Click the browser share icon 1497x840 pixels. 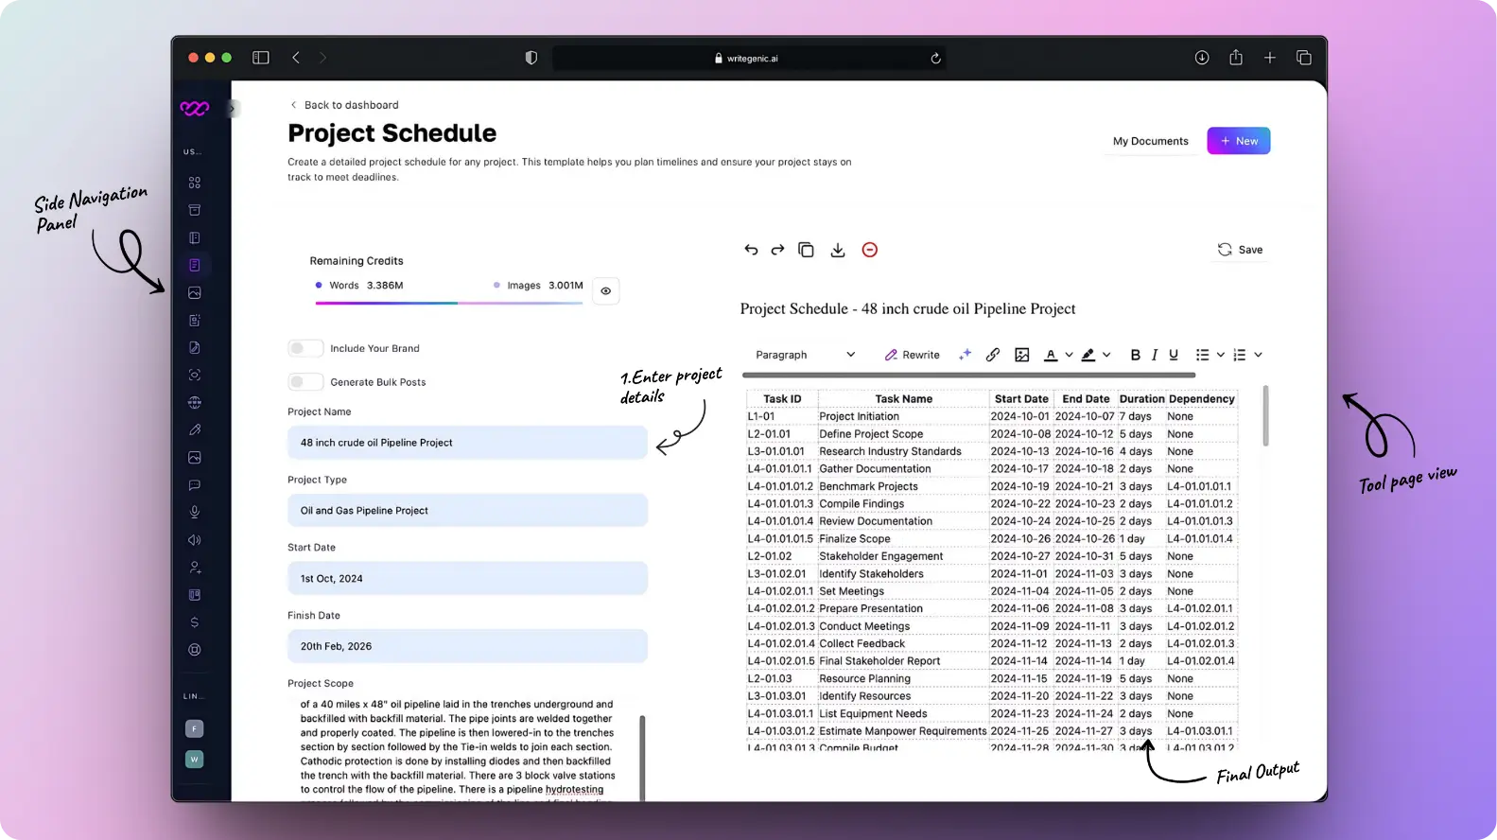1236,58
